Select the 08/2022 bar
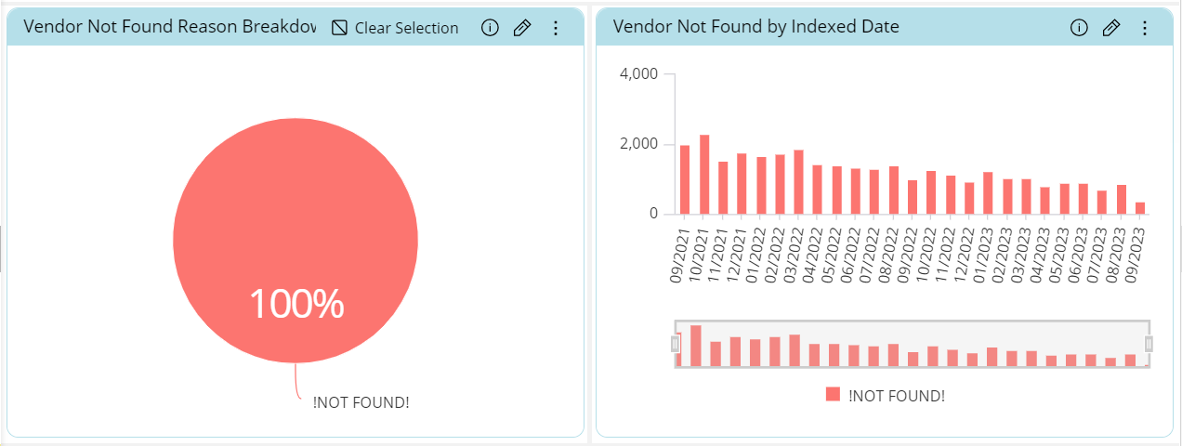The height and width of the screenshot is (446, 1182). click(x=894, y=190)
